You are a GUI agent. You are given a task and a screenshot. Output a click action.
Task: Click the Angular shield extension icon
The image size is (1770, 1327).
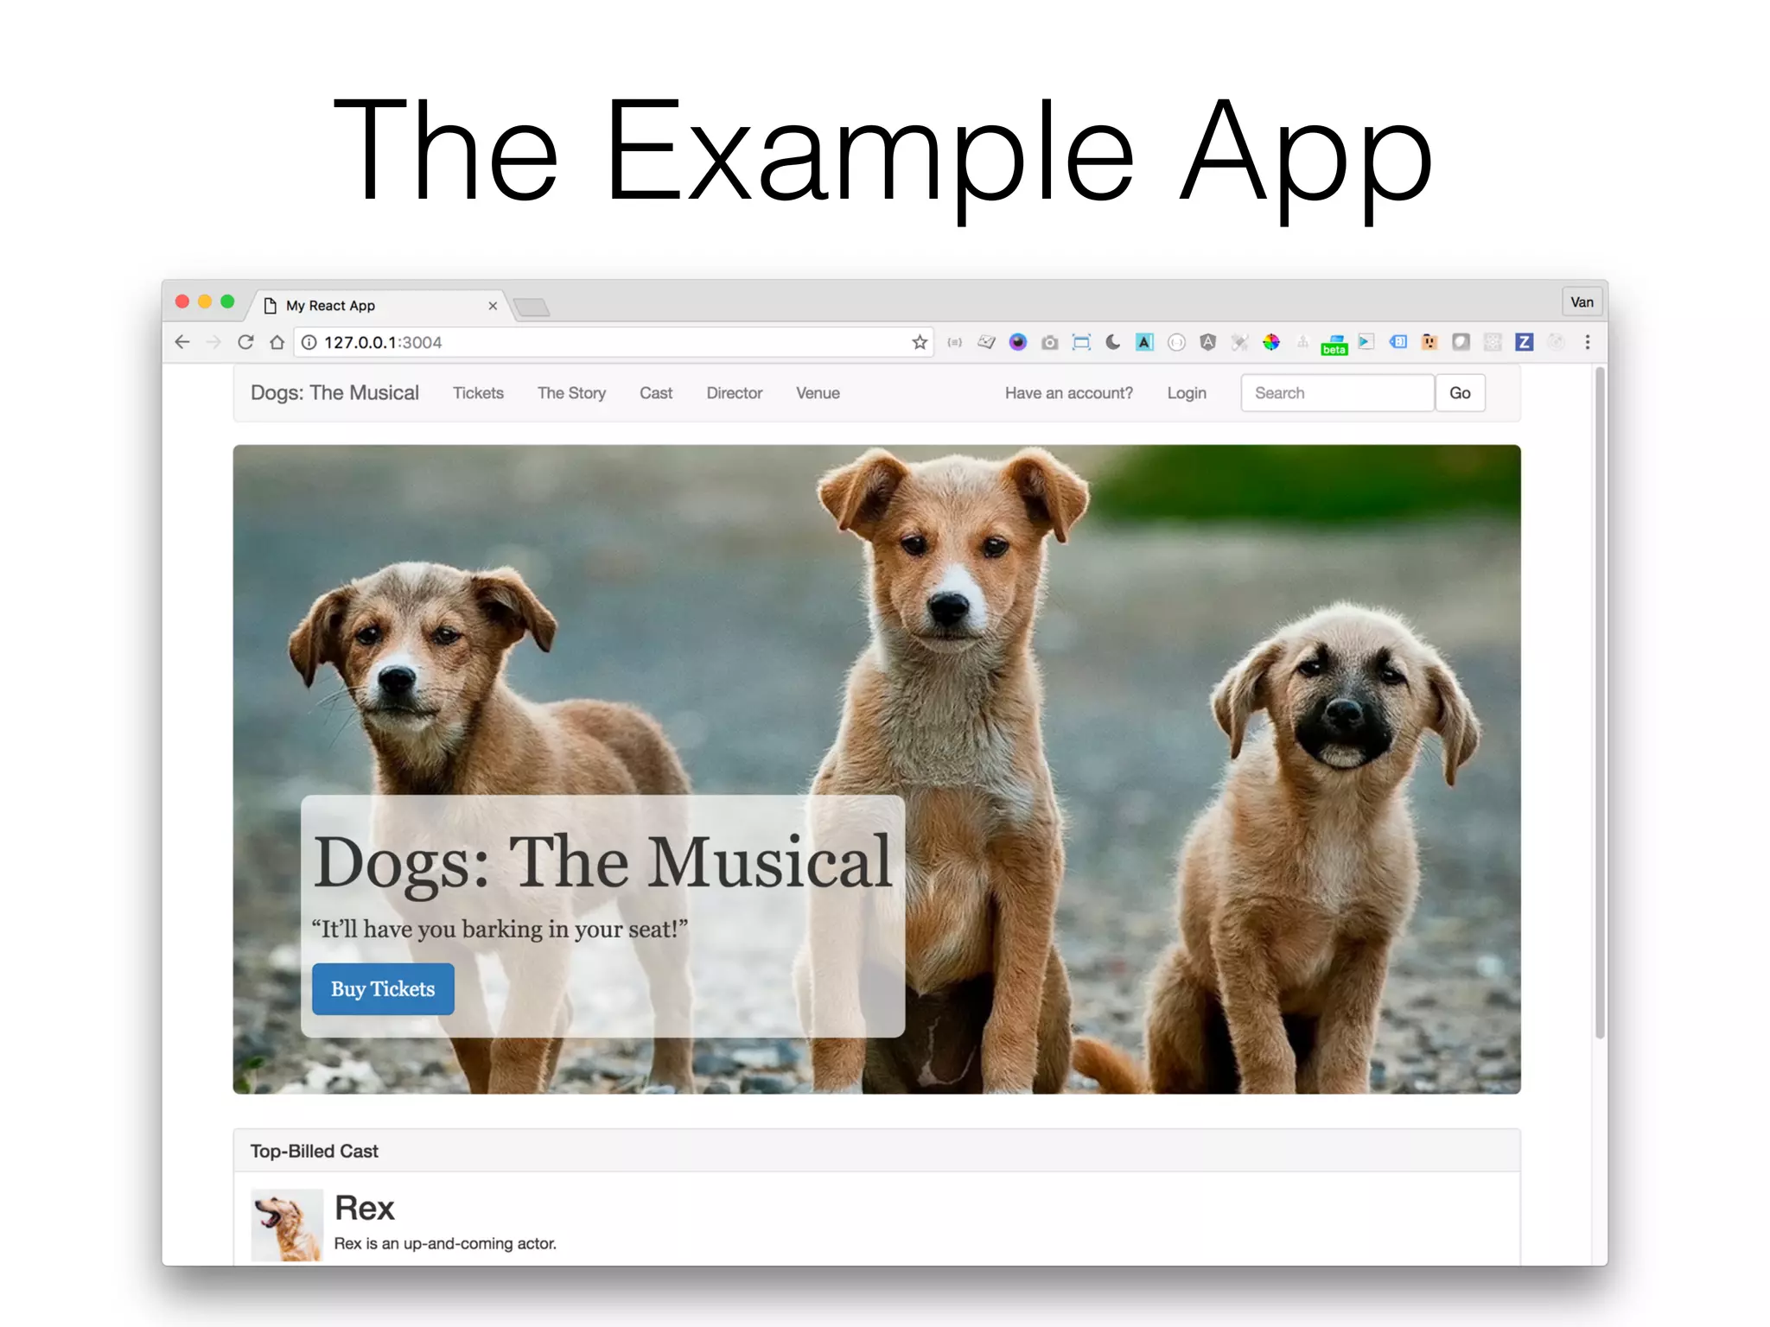point(1207,342)
